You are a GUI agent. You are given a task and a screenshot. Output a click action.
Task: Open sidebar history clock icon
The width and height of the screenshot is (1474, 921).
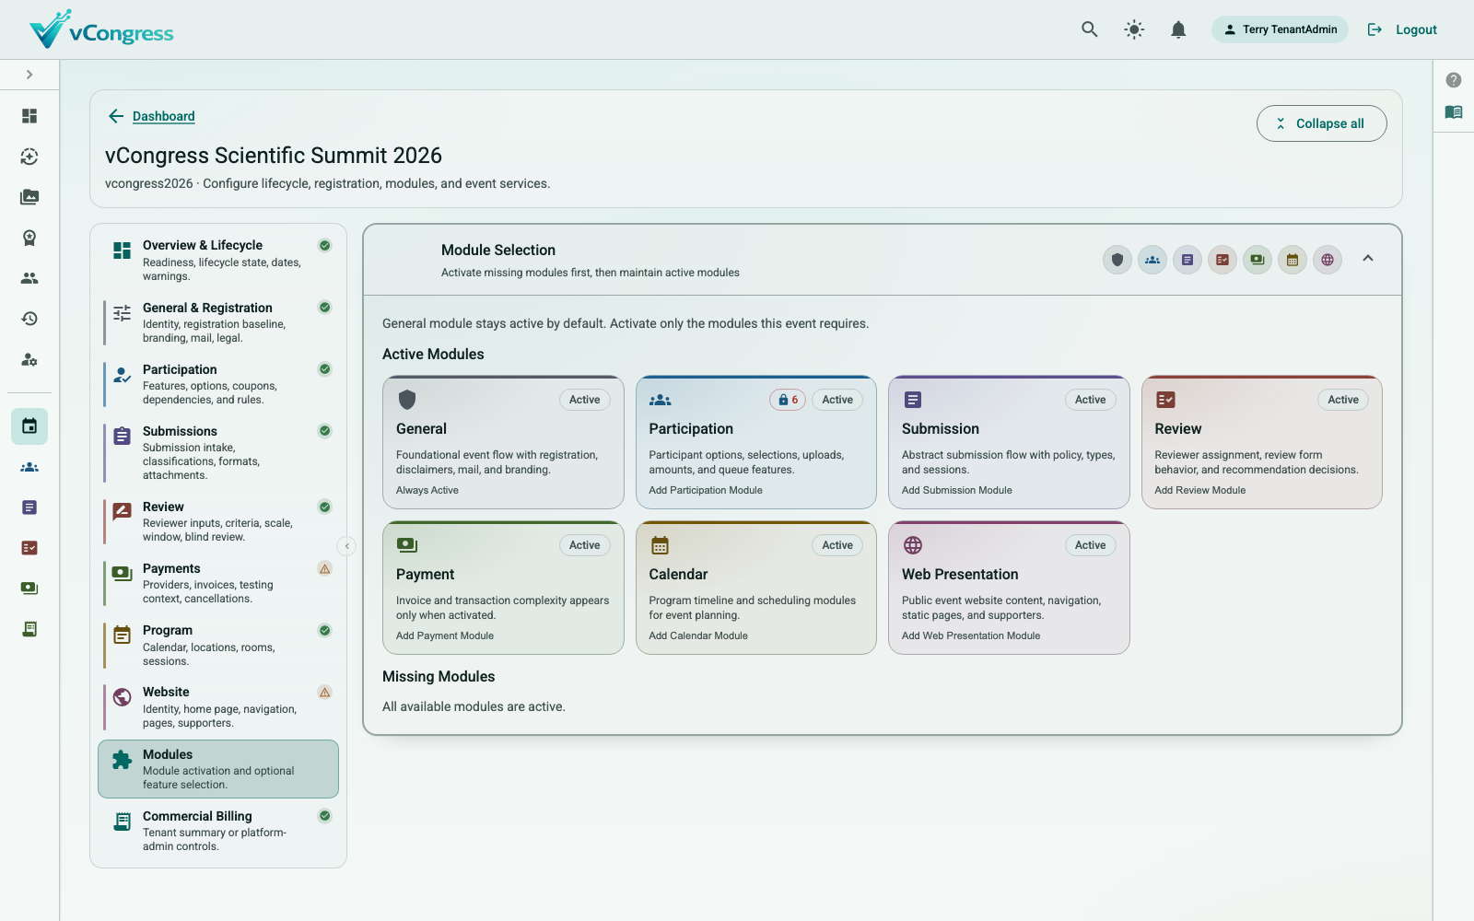29,319
